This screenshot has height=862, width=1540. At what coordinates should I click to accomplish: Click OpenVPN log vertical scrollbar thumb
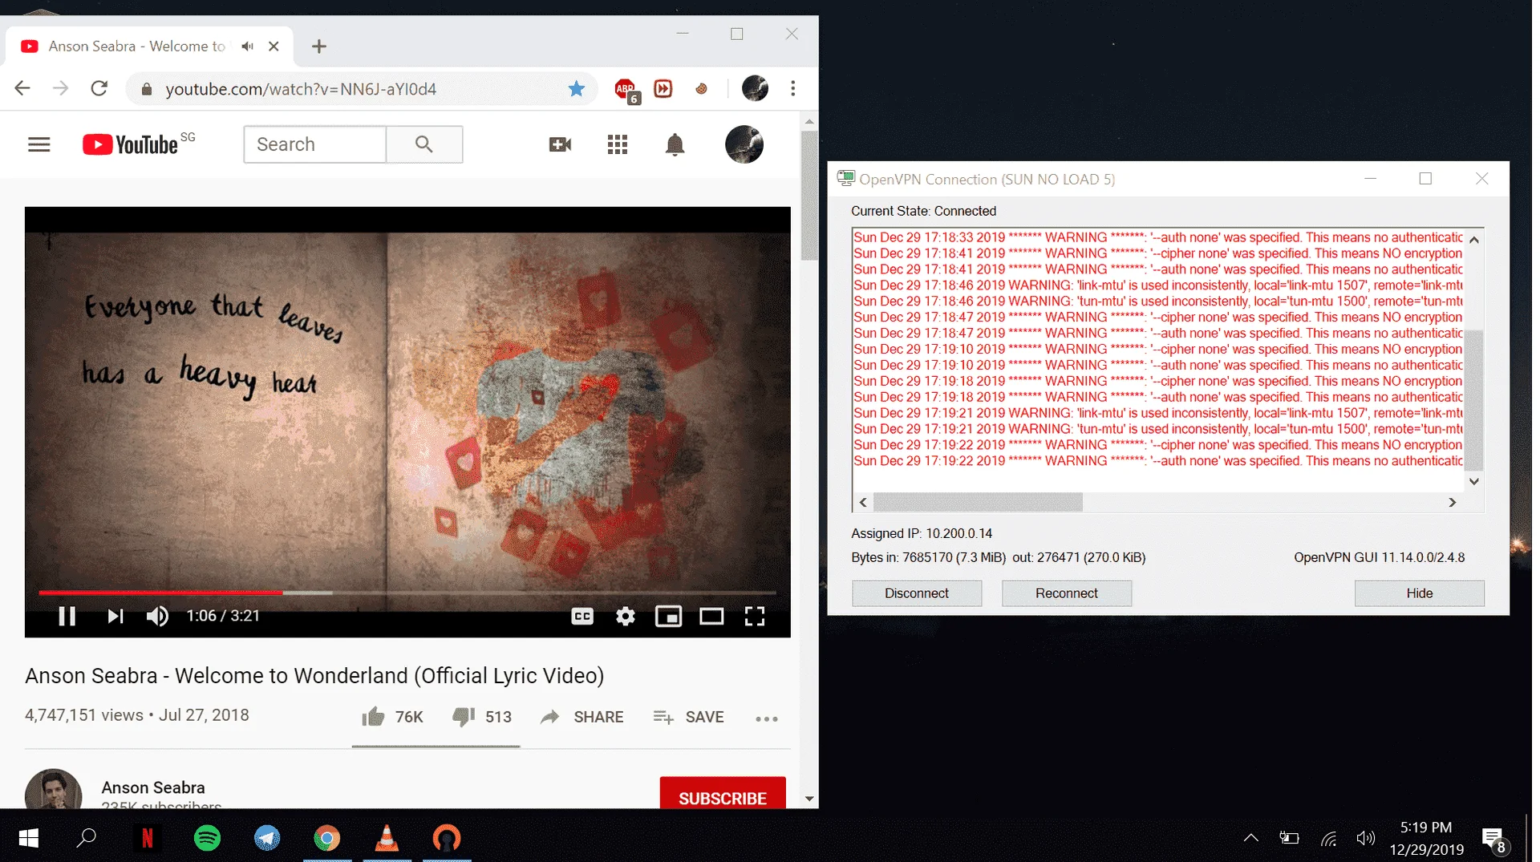(1474, 399)
